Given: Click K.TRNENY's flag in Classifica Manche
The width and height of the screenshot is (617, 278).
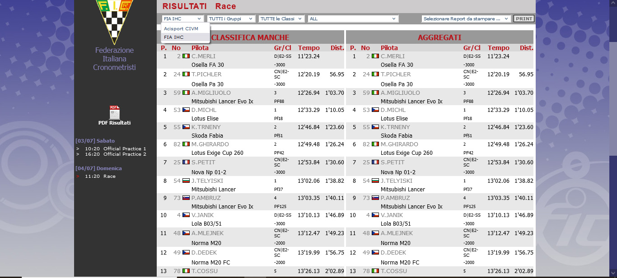Looking at the screenshot, I should [186, 127].
